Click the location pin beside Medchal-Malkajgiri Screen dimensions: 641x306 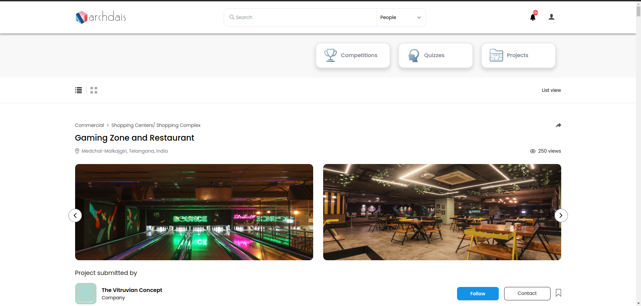[77, 151]
